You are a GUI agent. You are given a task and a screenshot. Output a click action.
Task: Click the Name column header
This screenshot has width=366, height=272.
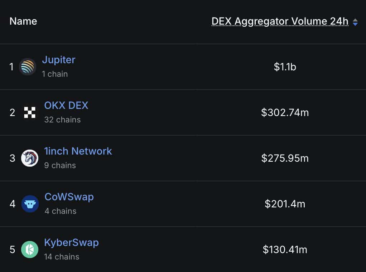(23, 21)
